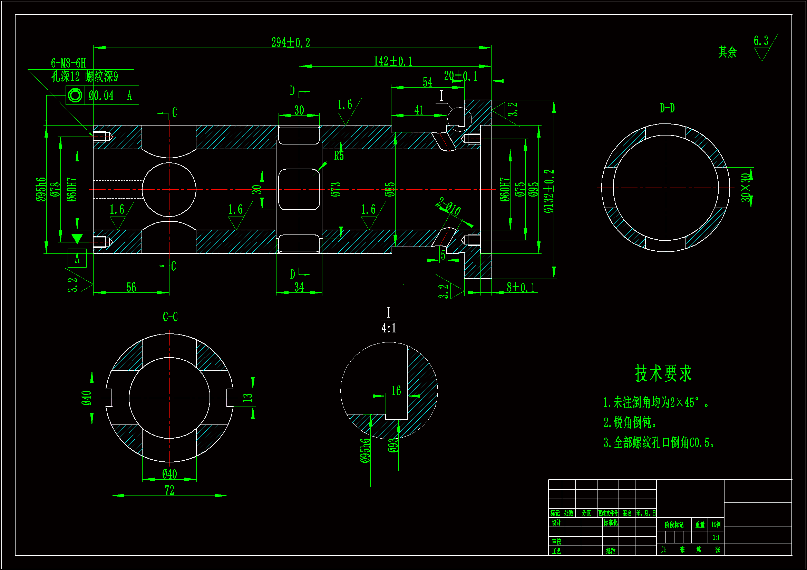Screen dimensions: 807x570
Task: Click the 1:1 scale value in the title block
Action: [x=716, y=537]
